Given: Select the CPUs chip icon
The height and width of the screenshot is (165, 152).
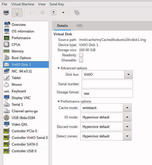Looking at the screenshot, I should 7,45.
